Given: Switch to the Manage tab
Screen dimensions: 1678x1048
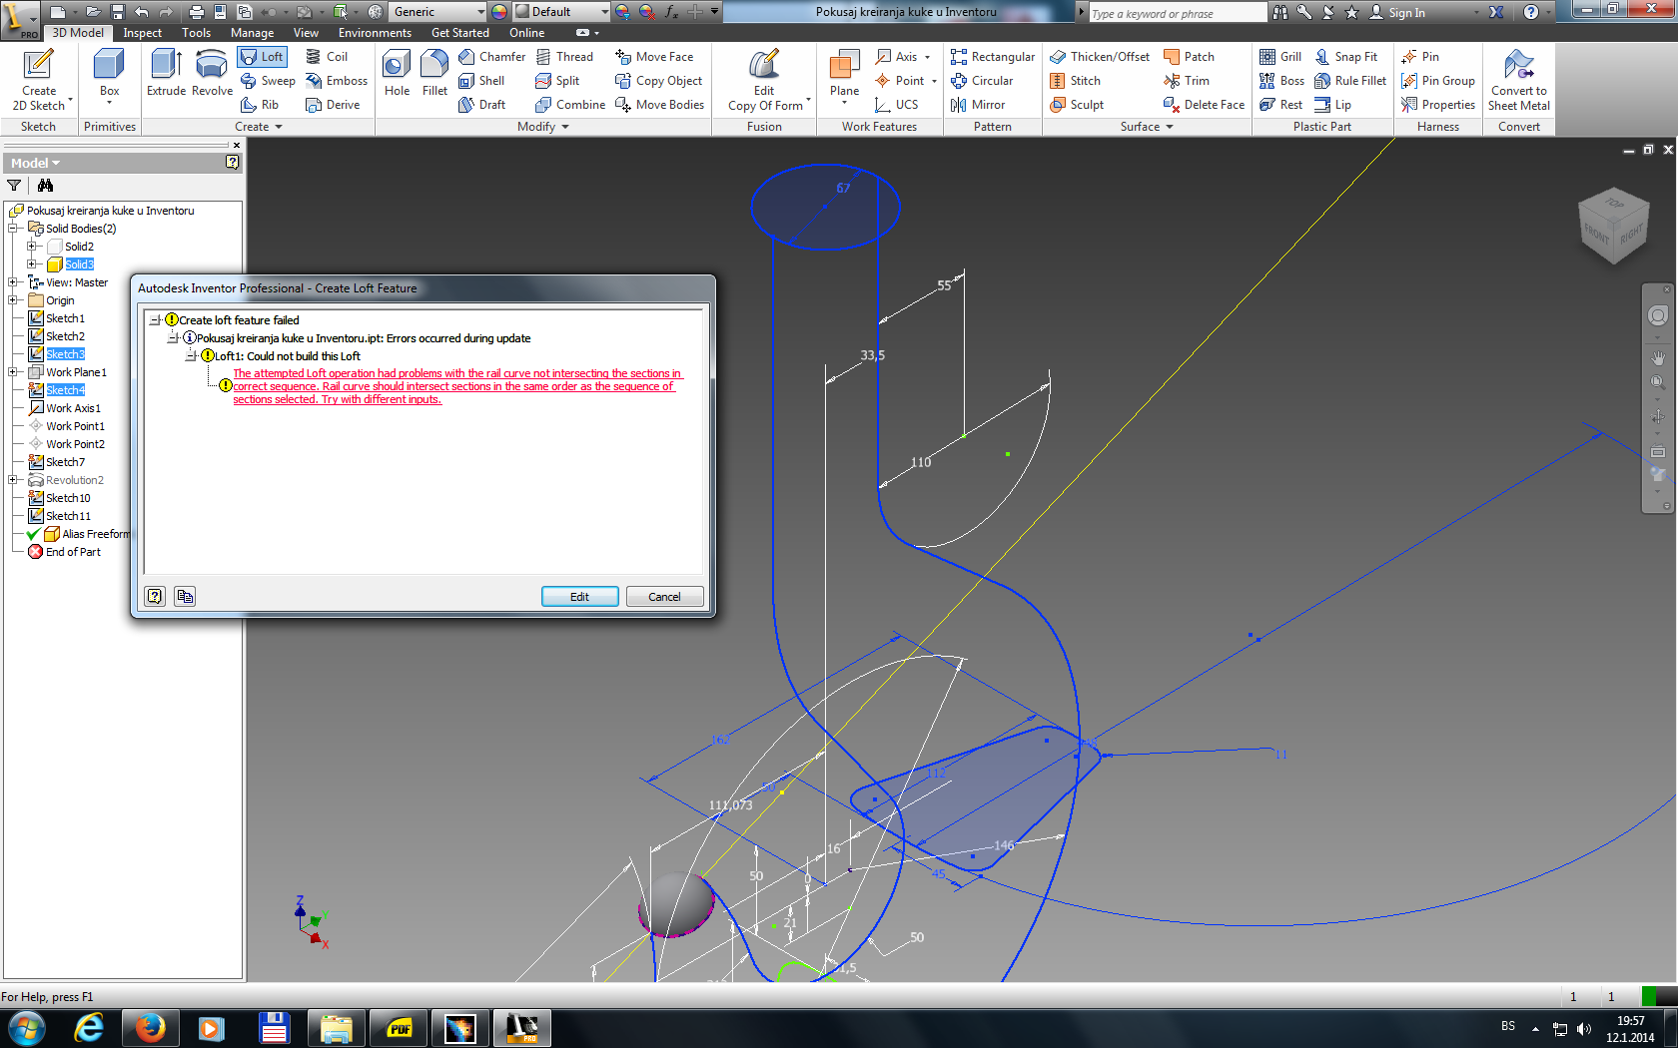Looking at the screenshot, I should 252,33.
